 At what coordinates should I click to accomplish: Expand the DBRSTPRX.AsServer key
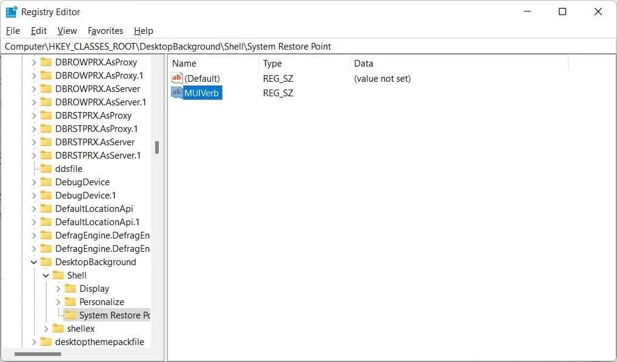coord(35,142)
